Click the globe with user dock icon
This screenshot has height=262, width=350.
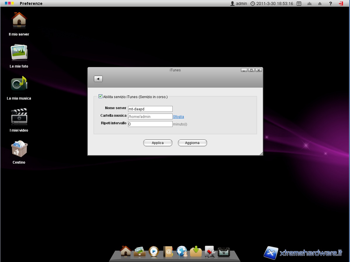coord(182,251)
